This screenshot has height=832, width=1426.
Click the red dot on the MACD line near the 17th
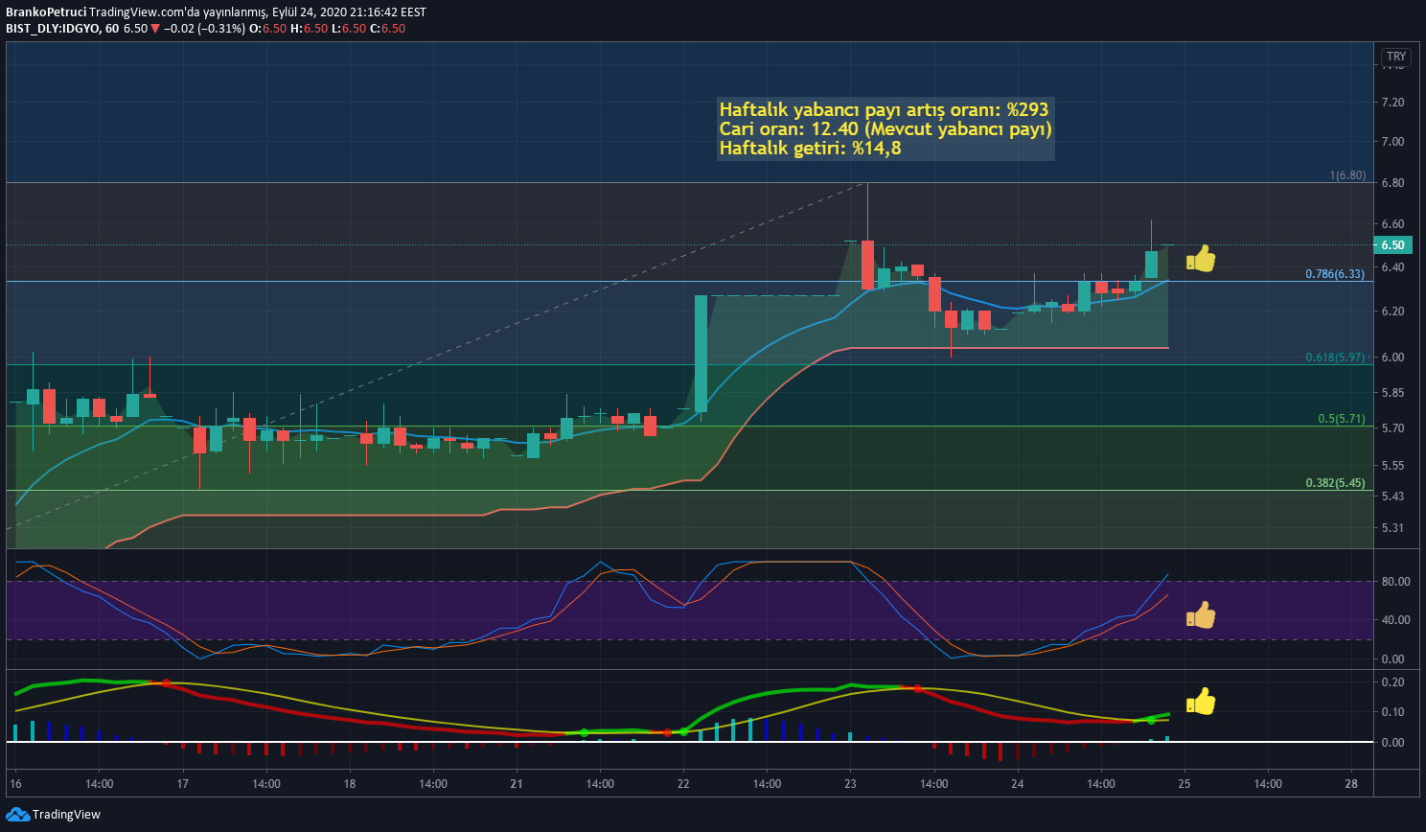[x=166, y=683]
